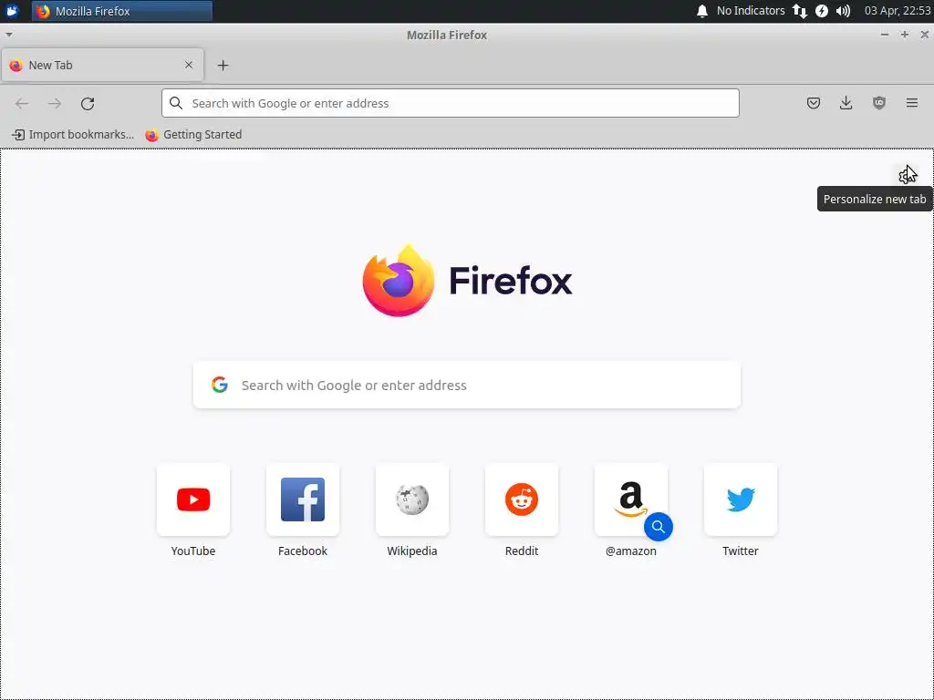Reload the current page
This screenshot has width=934, height=700.
[x=88, y=104]
